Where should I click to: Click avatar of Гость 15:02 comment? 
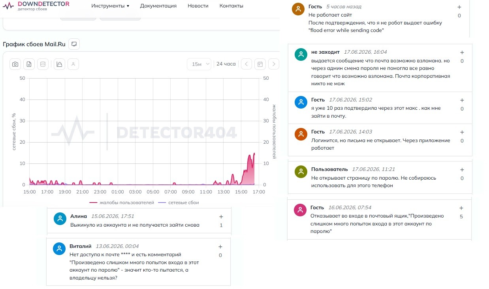pyautogui.click(x=301, y=102)
